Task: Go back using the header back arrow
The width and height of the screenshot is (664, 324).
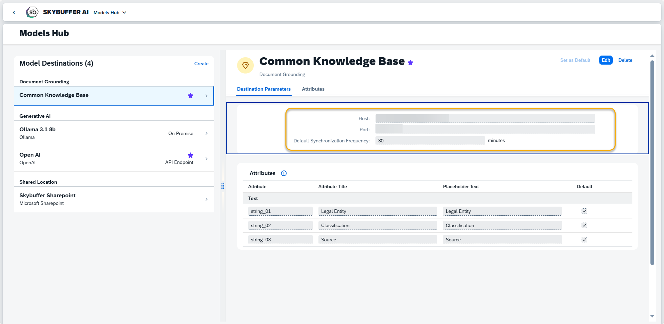Action: (x=14, y=13)
